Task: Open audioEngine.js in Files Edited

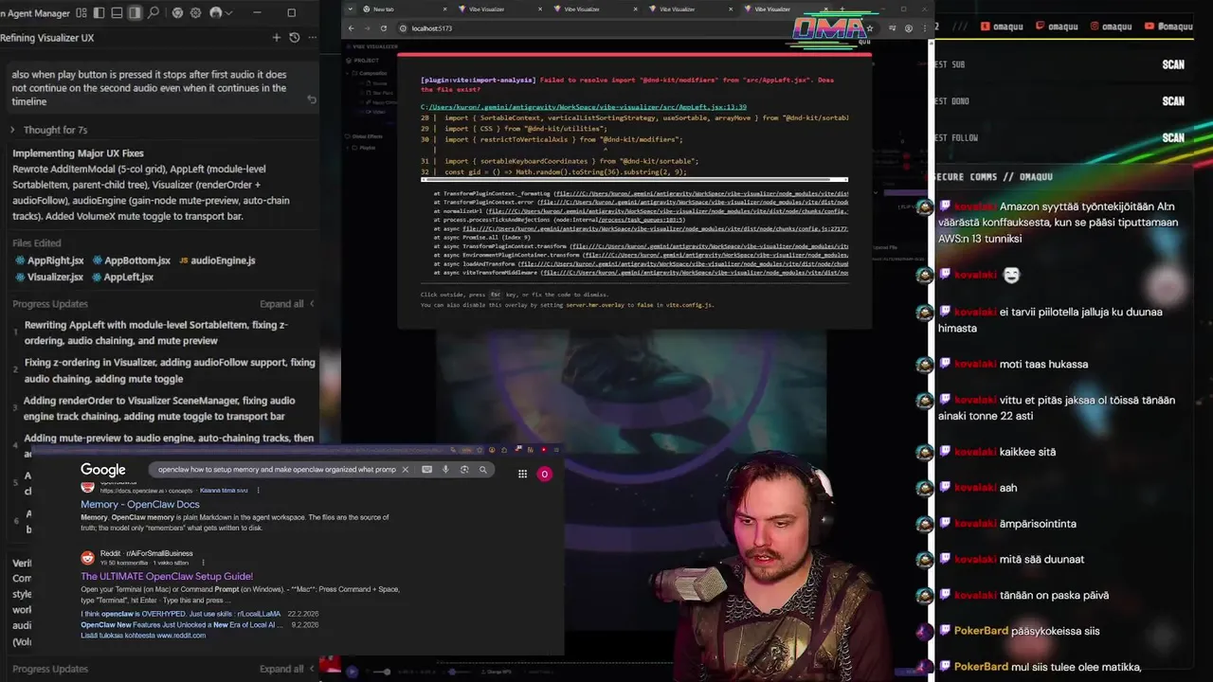Action: pyautogui.click(x=217, y=260)
